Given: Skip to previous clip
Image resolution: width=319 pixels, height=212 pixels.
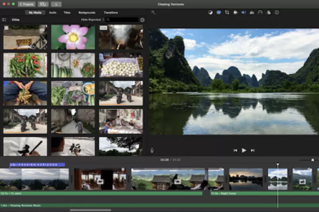Looking at the screenshot, I should click(x=235, y=150).
